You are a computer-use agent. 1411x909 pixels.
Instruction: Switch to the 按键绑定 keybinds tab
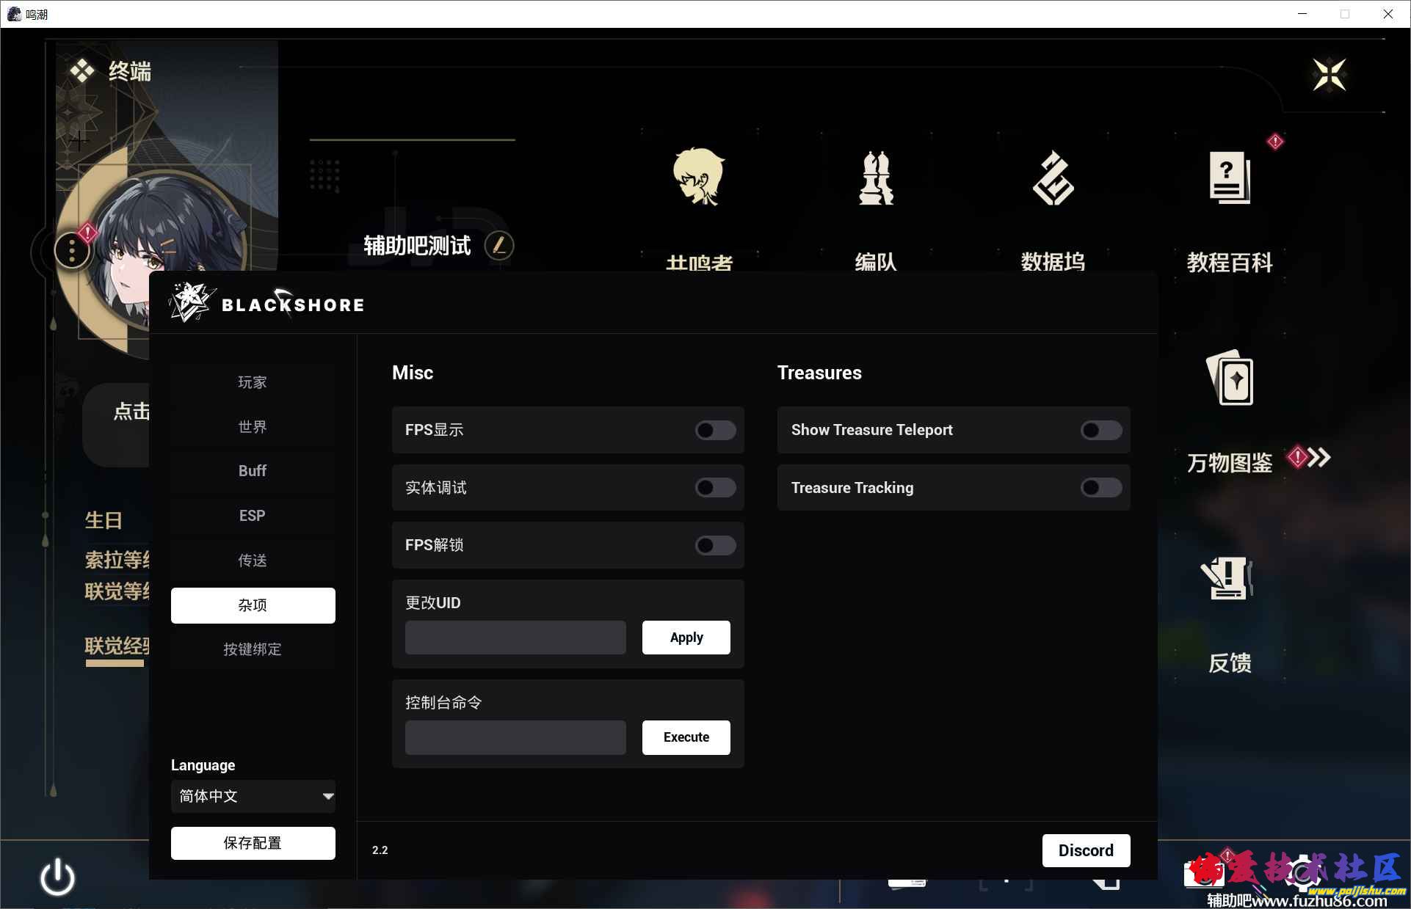tap(252, 649)
